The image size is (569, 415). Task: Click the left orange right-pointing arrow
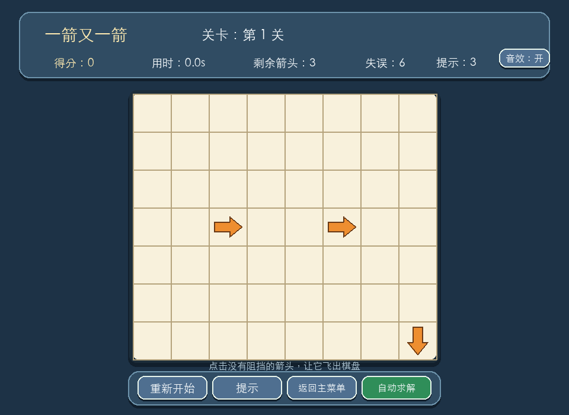(228, 227)
